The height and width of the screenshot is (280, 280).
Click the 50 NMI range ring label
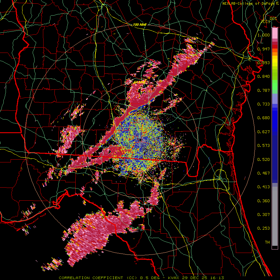140,82
